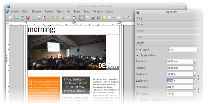This screenshot has height=104, width=209.
Task: Expand the X, Y, Z properties section
Action: coord(168,18)
